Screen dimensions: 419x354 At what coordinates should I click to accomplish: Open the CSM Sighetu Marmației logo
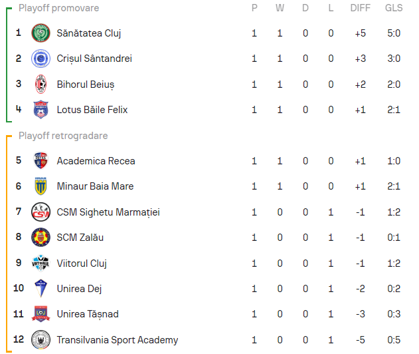41,212
